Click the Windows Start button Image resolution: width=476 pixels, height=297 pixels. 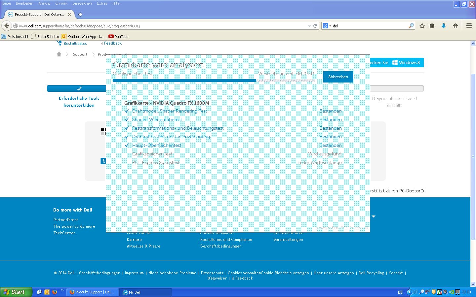(16, 292)
